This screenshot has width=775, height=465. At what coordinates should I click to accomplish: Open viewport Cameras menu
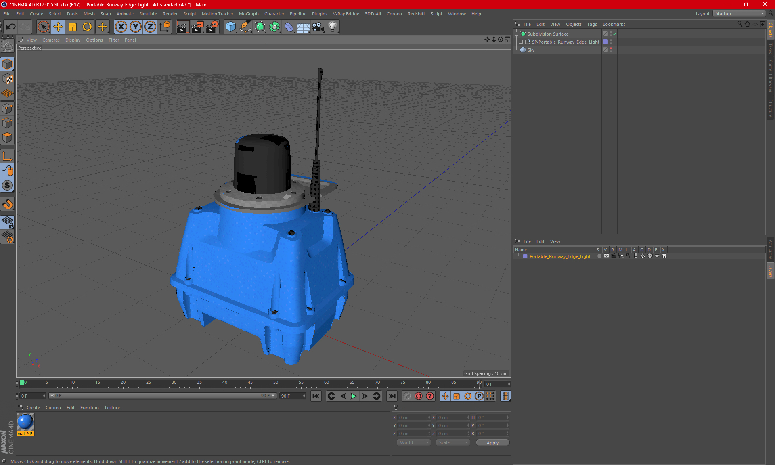click(x=51, y=40)
